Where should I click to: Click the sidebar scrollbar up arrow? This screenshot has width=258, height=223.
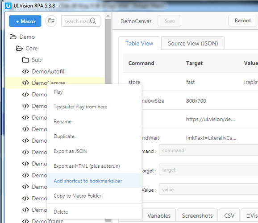[108, 16]
